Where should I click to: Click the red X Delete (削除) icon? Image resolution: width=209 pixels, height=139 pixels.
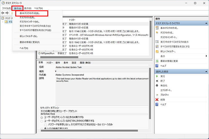pyautogui.click(x=157, y=100)
